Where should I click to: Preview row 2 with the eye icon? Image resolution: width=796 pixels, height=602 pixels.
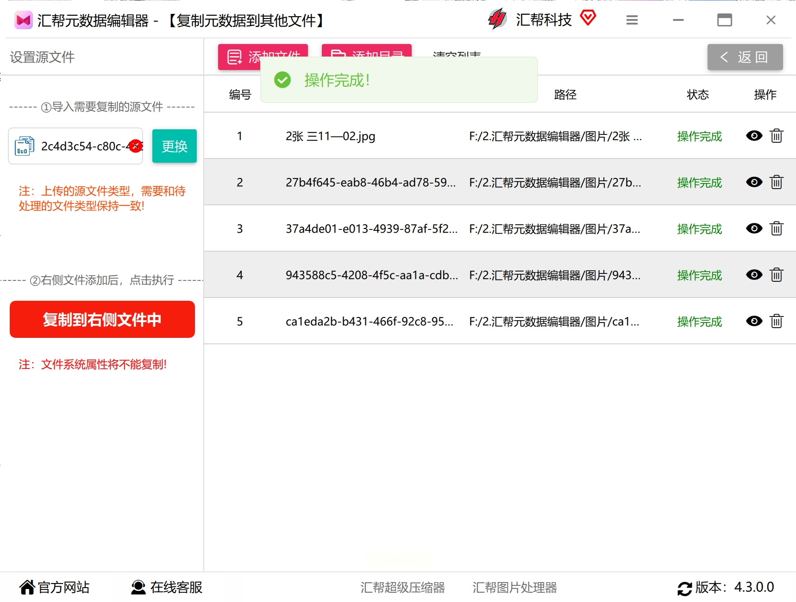click(x=754, y=182)
